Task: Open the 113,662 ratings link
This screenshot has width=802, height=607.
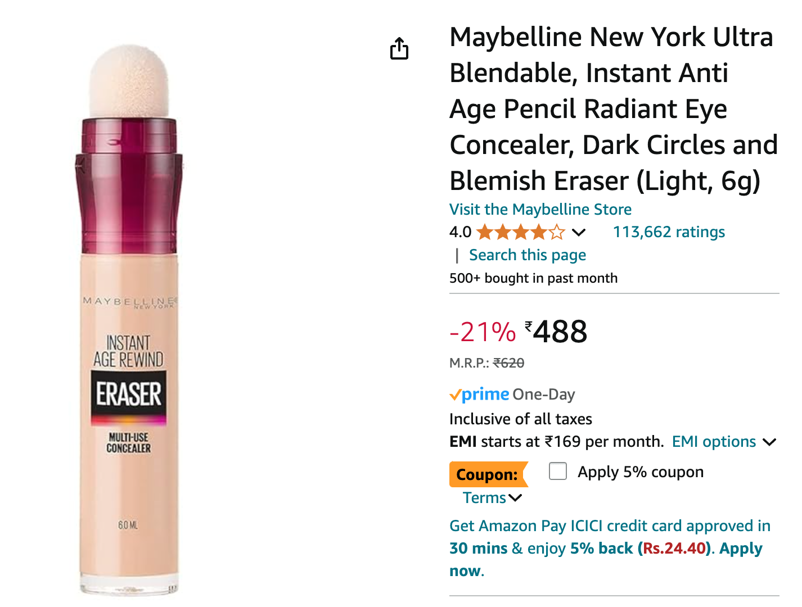Action: 668,232
